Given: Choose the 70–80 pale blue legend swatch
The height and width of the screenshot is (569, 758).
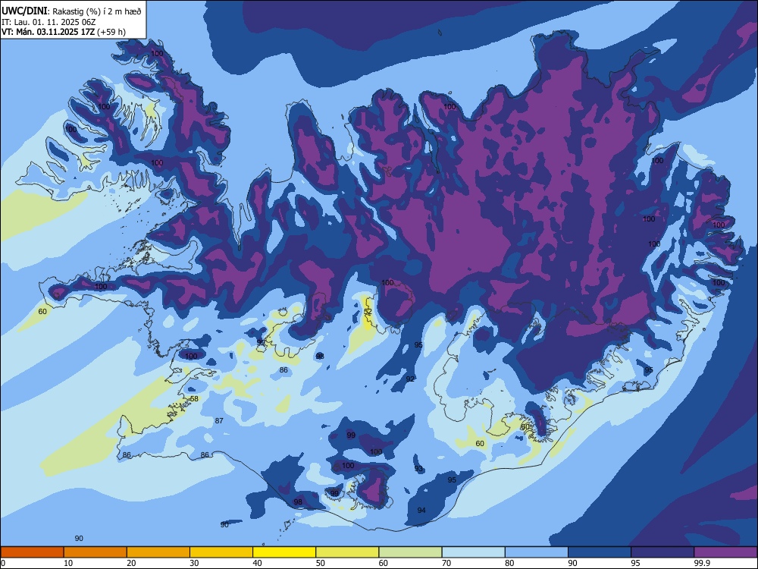Looking at the screenshot, I should coord(473,552).
